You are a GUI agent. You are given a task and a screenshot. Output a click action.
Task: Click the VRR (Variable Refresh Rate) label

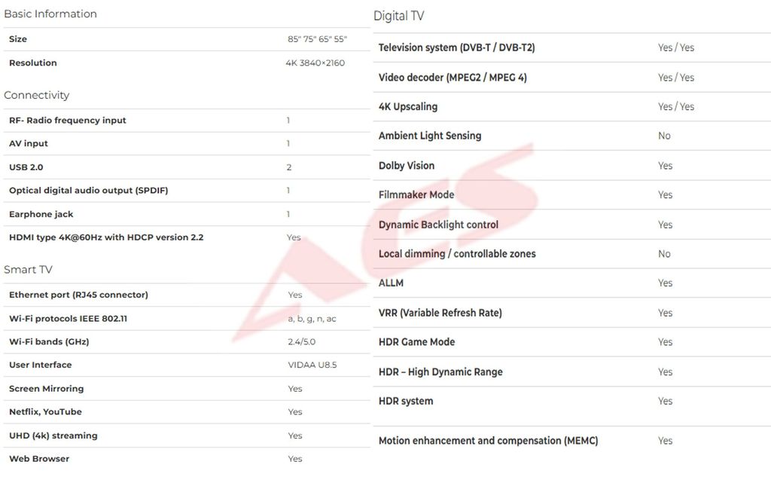click(x=440, y=313)
